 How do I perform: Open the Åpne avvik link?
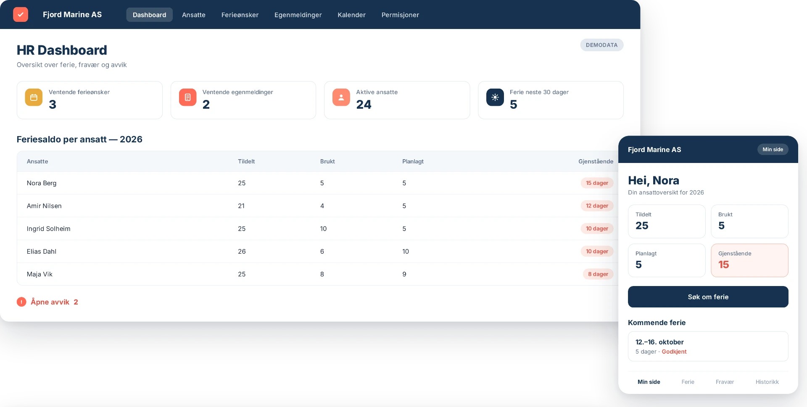click(54, 302)
